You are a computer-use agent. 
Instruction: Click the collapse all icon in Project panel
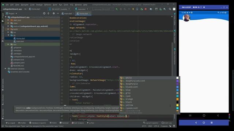click(x=48, y=13)
